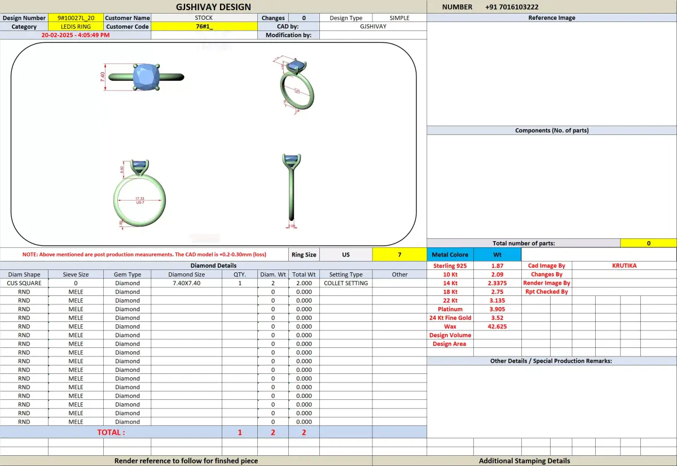Image resolution: width=677 pixels, height=466 pixels.
Task: Click the blue Wt header cell
Action: [497, 255]
